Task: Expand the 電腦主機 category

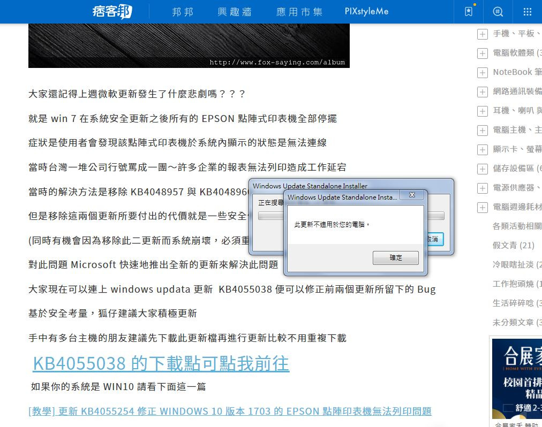Action: [482, 130]
